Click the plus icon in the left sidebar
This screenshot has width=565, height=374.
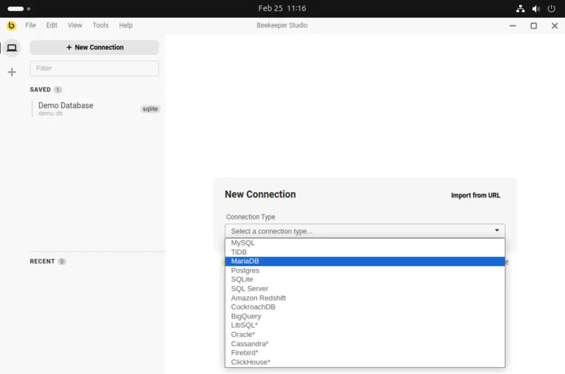coord(12,72)
